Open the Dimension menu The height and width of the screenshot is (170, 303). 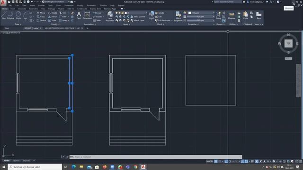point(69,6)
